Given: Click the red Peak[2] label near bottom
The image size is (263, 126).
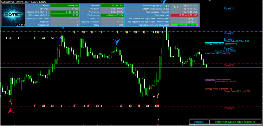Looking at the screenshot, I should tap(228, 108).
